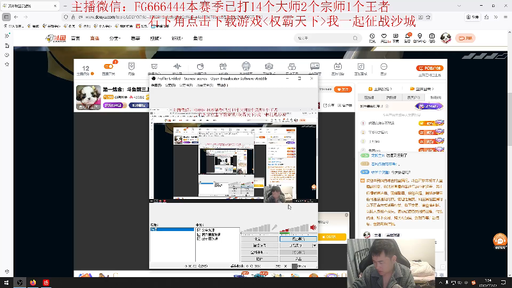The width and height of the screenshot is (512, 288).
Task: Go to the 首页 nav item
Action: tap(76, 38)
